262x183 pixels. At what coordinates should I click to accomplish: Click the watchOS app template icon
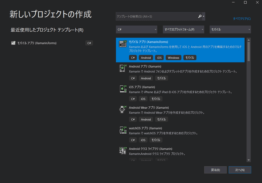(x=123, y=130)
